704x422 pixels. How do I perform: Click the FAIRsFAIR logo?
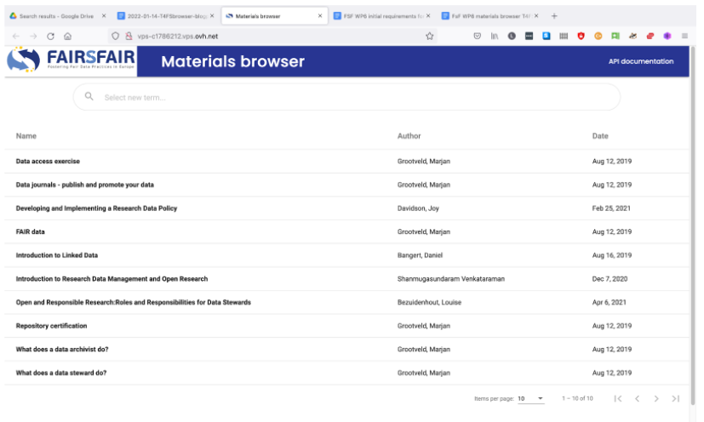(x=71, y=60)
